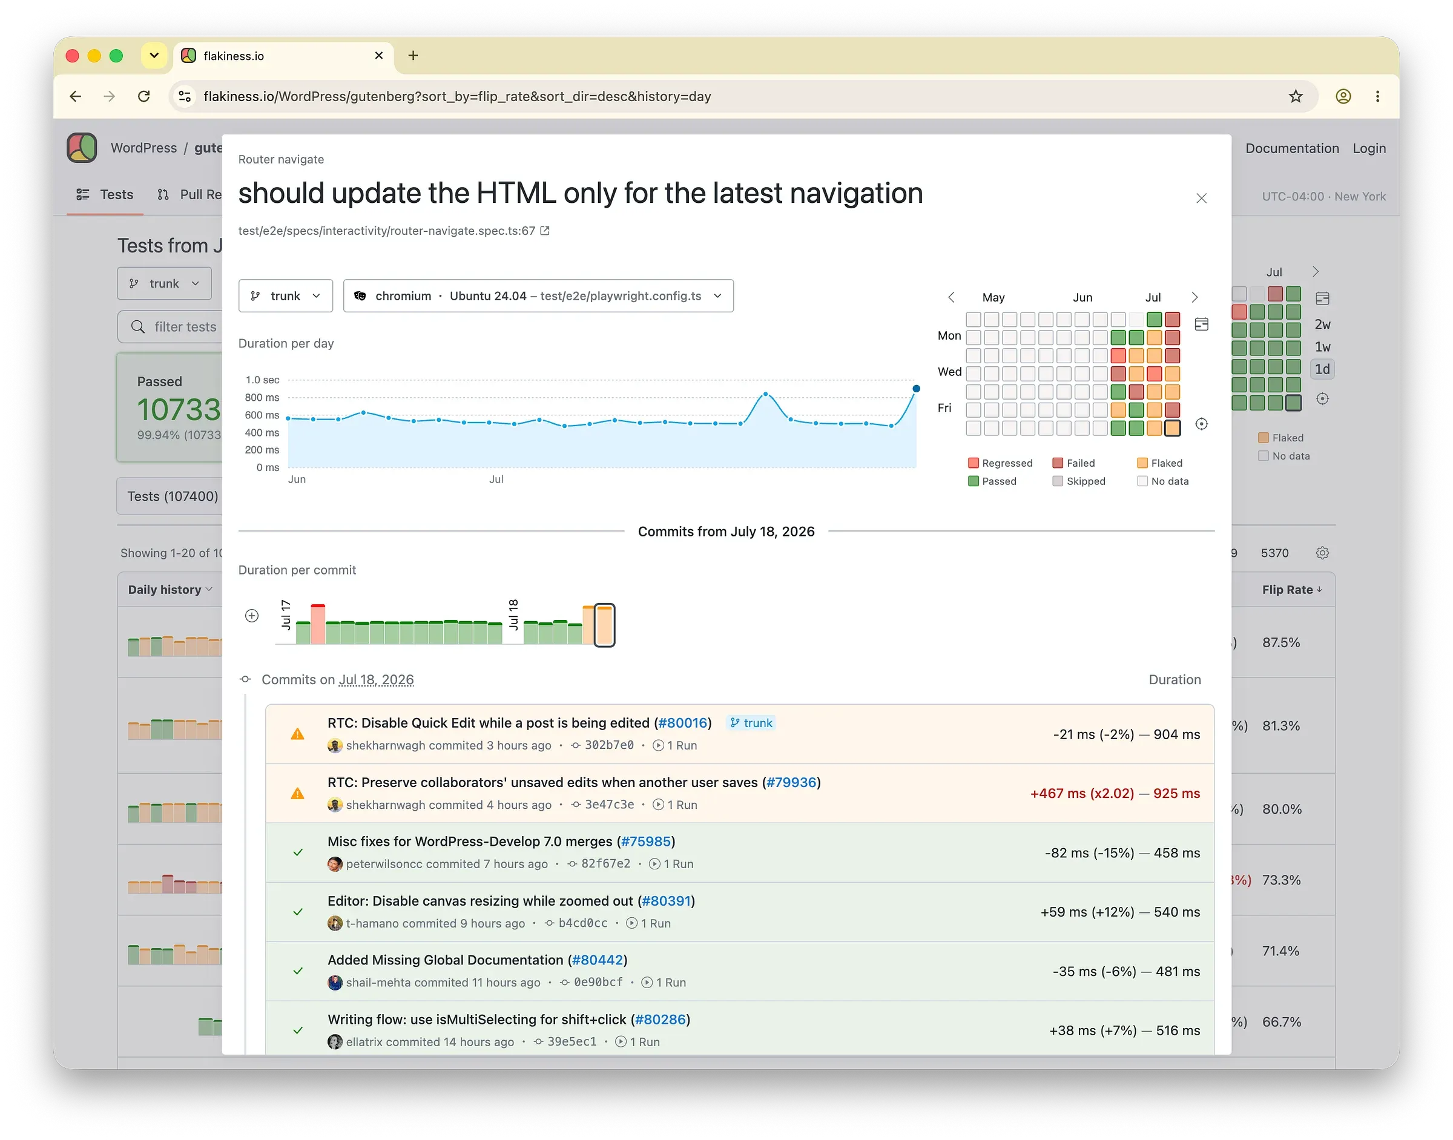Image resolution: width=1453 pixels, height=1140 pixels.
Task: Click the calendar view icon beside the dialog heatmap
Action: (x=1201, y=324)
